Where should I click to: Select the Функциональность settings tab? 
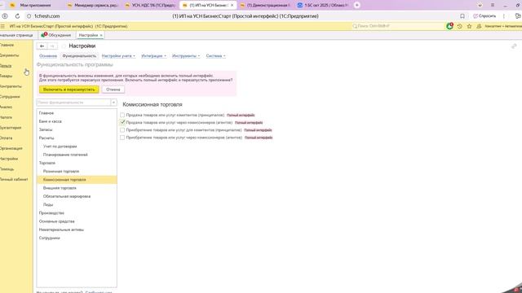click(x=79, y=56)
